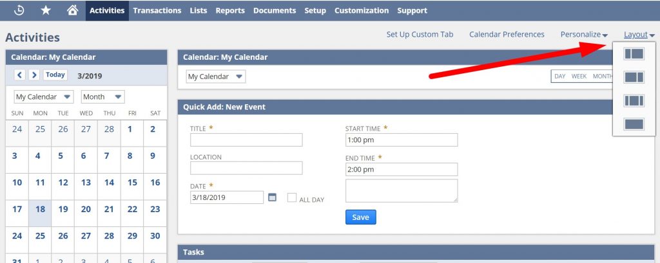Click the Save button
Image resolution: width=660 pixels, height=263 pixels.
pyautogui.click(x=360, y=217)
